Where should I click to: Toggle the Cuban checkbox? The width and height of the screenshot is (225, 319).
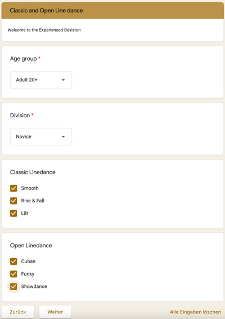click(13, 262)
